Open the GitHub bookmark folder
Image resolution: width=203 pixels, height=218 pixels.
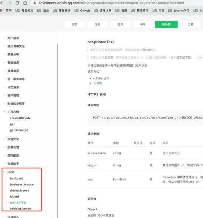coord(82,10)
